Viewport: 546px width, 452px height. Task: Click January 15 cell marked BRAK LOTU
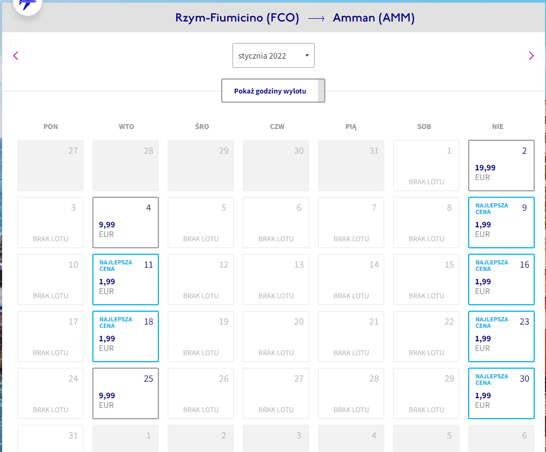click(426, 279)
